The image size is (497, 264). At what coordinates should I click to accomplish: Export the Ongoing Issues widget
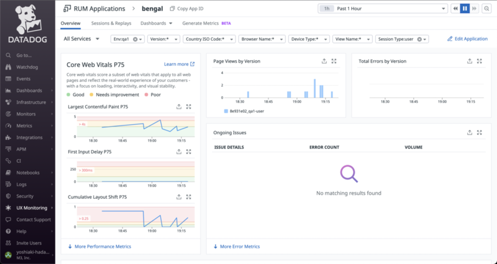470,132
